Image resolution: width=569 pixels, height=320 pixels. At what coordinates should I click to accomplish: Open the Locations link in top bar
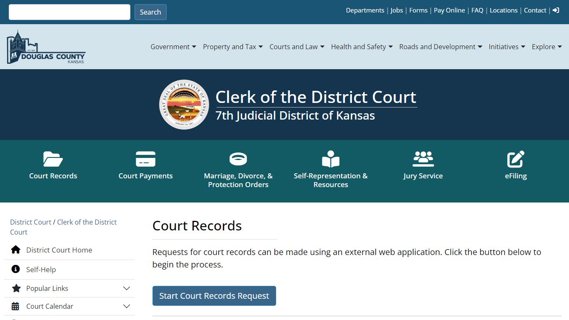tap(504, 10)
